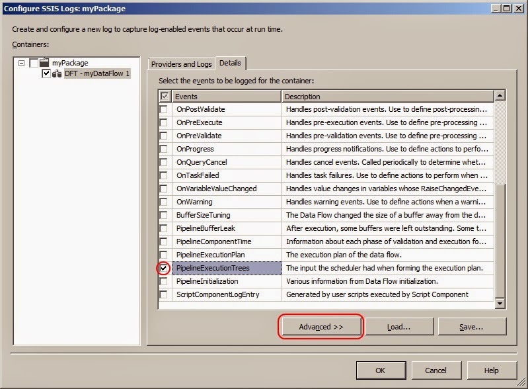Enable the ScriptComponentLogEntry checkbox
This screenshot has height=389, width=528.
tap(163, 294)
